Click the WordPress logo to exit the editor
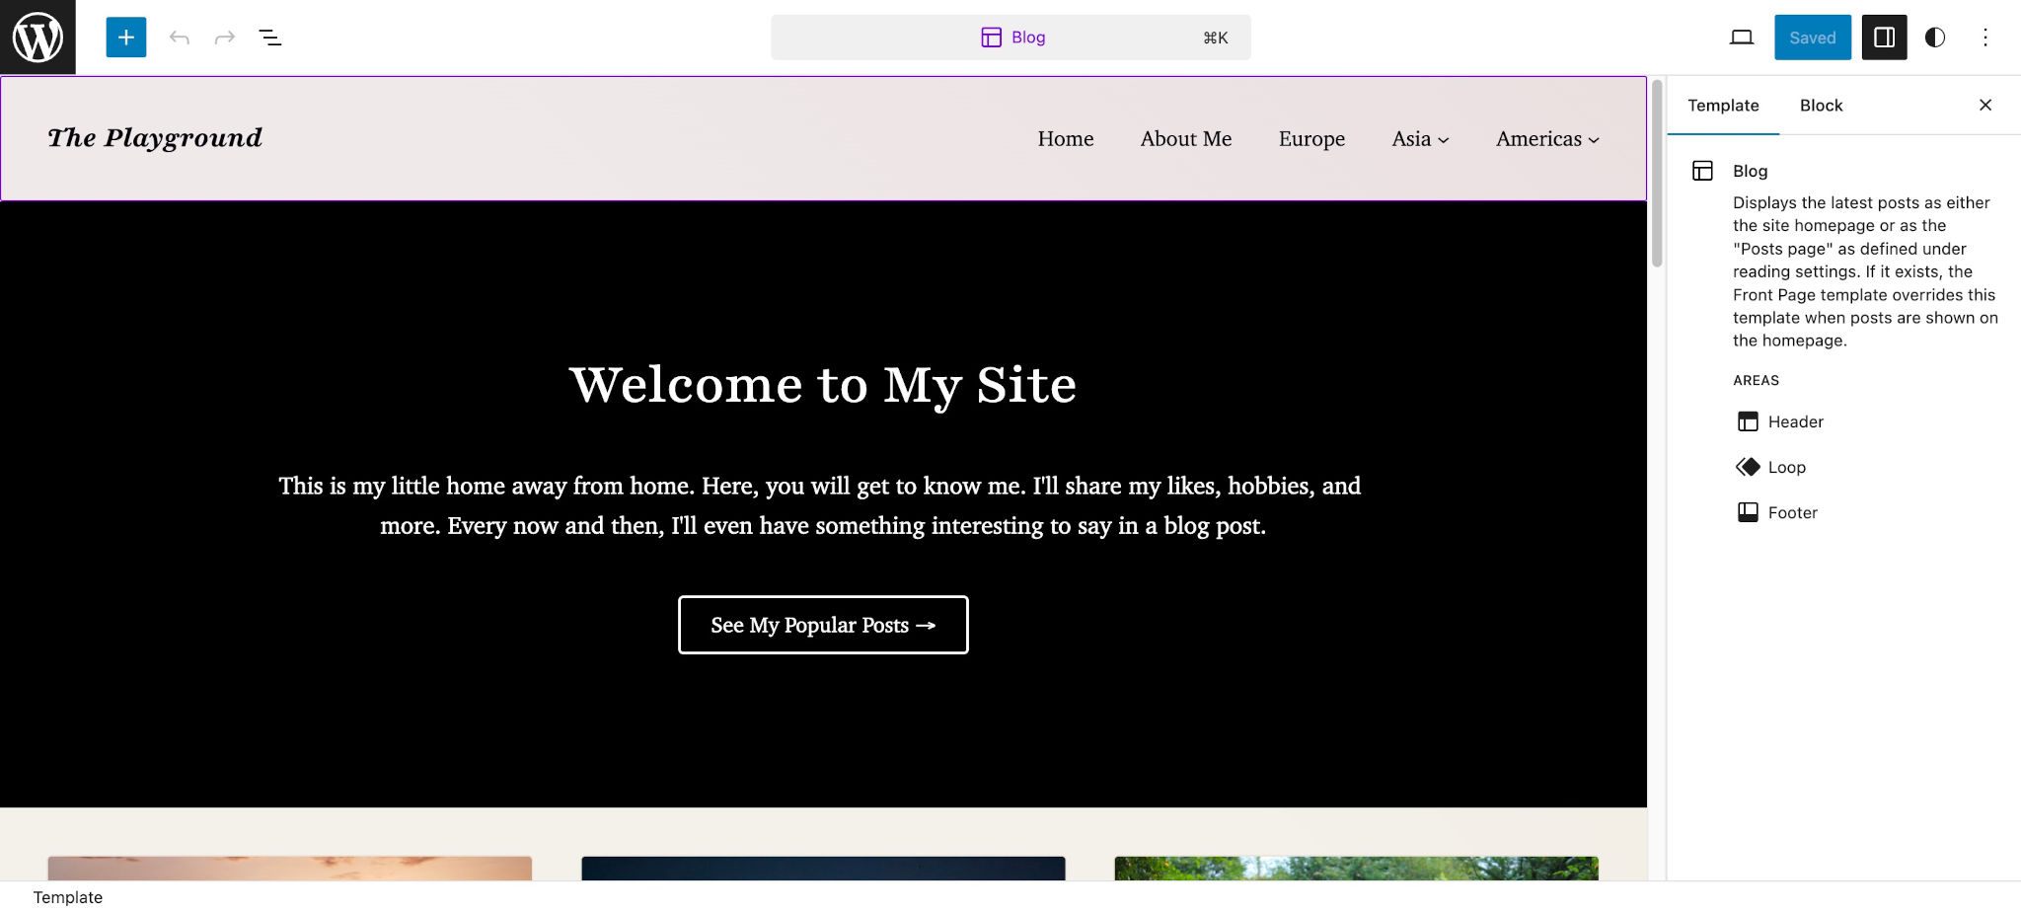This screenshot has width=2021, height=912. tap(37, 38)
